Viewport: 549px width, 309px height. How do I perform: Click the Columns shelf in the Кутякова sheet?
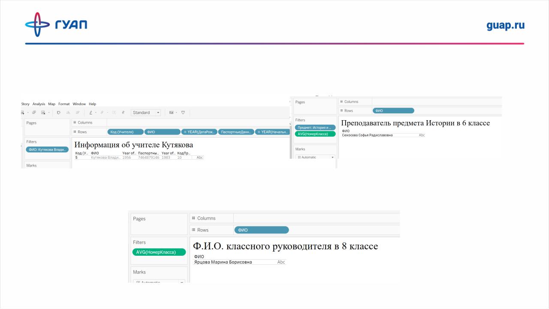click(x=181, y=123)
